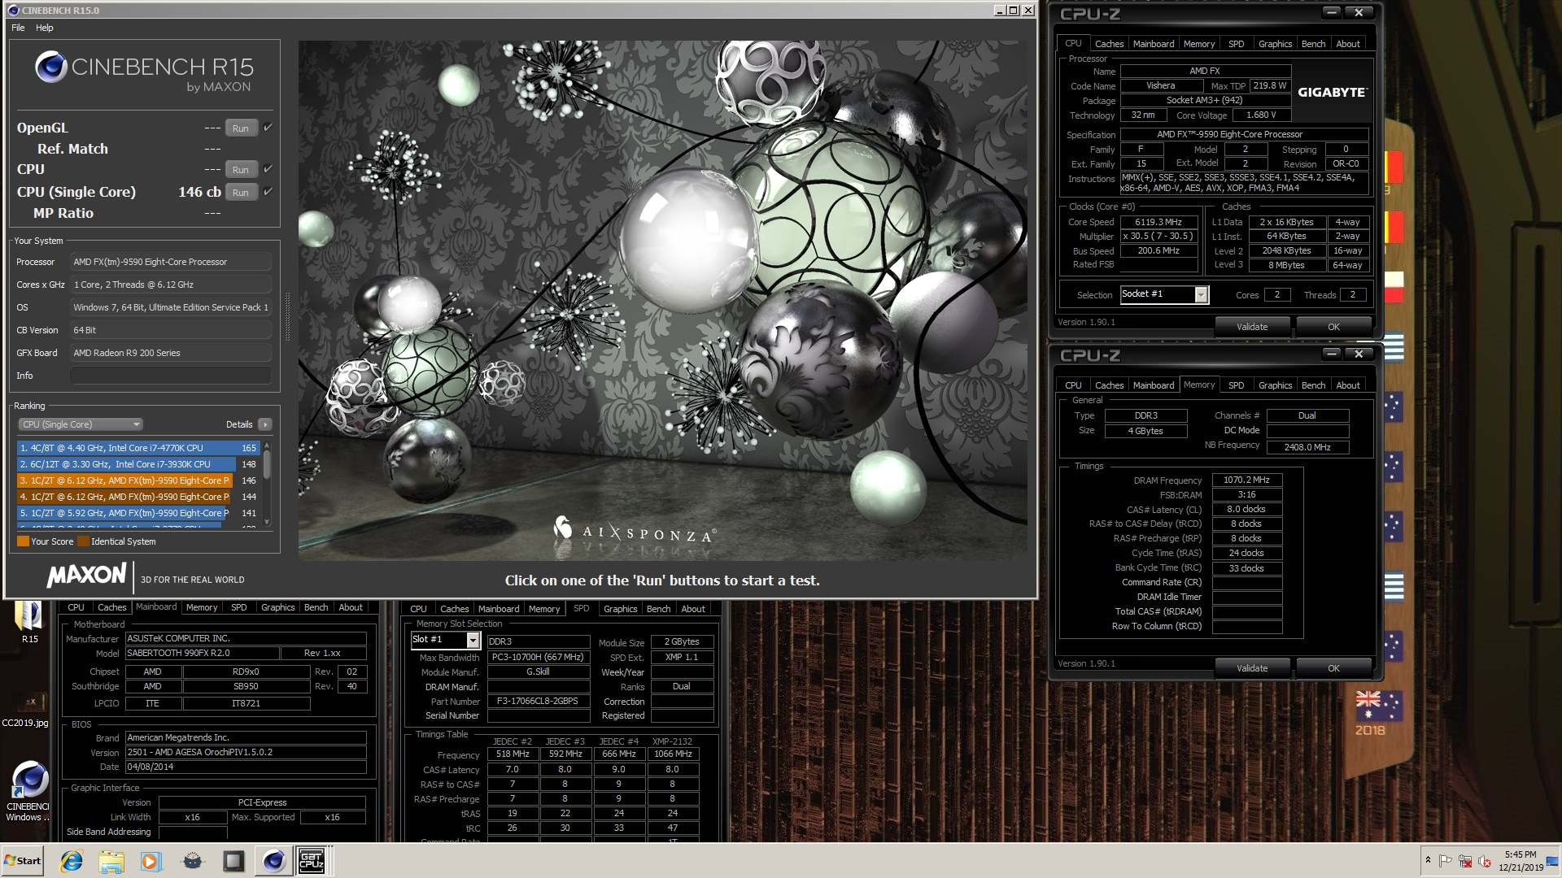Open SPD tab in bottom Mainboard CPU-Z window
1562x878 pixels.
(x=238, y=607)
